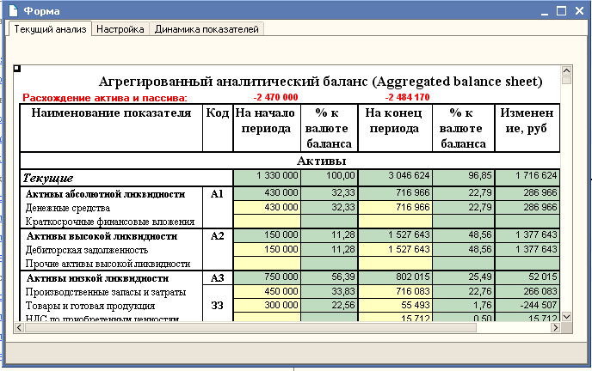Select the Агрегированный аналитический баланс title
Image resolution: width=592 pixels, height=371 pixels.
321,82
